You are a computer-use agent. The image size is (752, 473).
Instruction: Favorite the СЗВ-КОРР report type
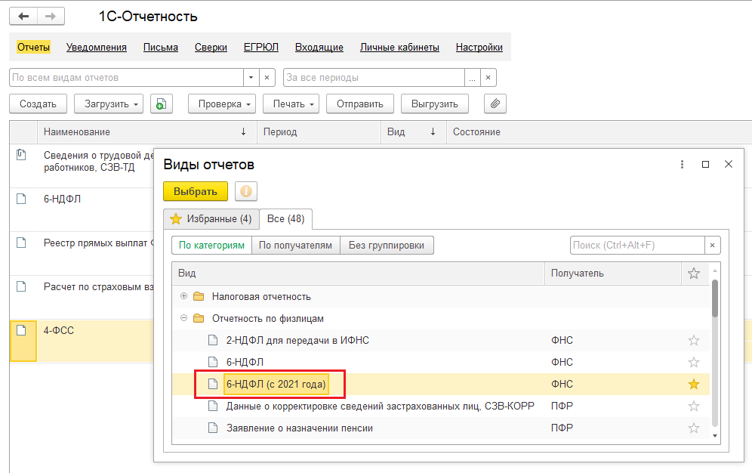(x=694, y=407)
